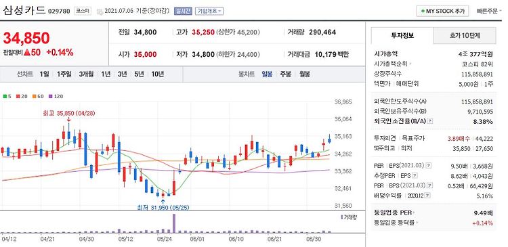This screenshot has height=247, width=508.
Task: Switch to the 투자정보 tab
Action: 402,36
